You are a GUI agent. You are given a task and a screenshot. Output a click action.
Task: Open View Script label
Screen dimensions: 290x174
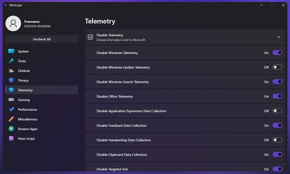pyautogui.click(x=26, y=139)
